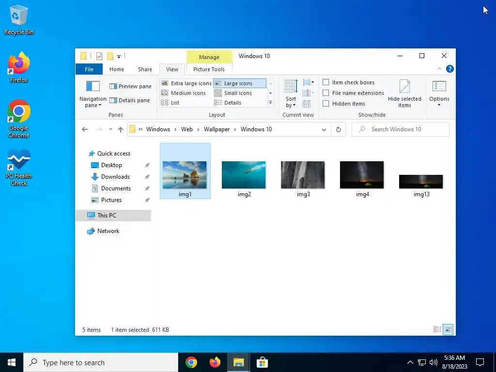Choose Small icons layout
The image size is (496, 372).
pyautogui.click(x=233, y=93)
